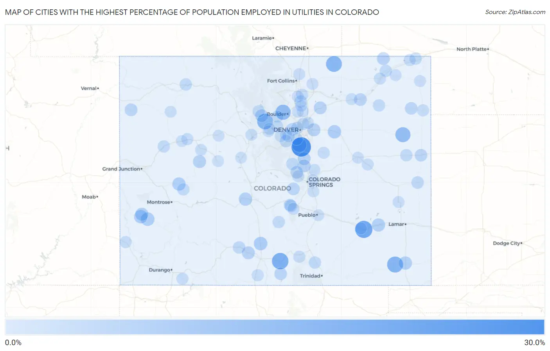The width and height of the screenshot is (550, 351).
Task: Click the dark bubble west of Lamar
Action: coord(363,229)
